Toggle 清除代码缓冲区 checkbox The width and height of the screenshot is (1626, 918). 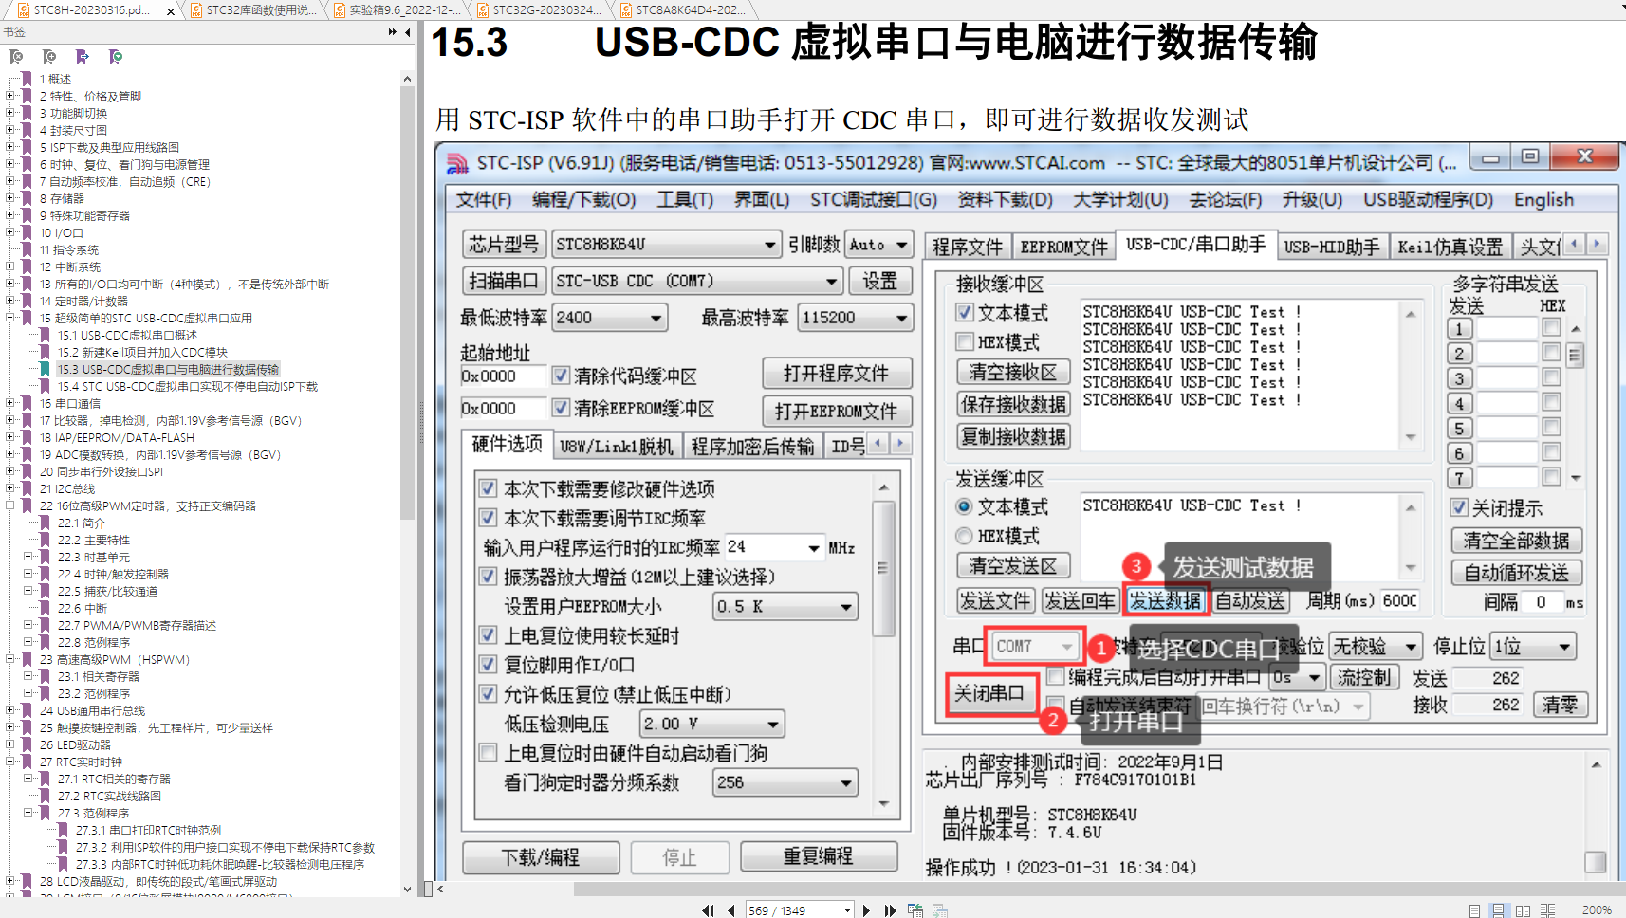(x=562, y=376)
